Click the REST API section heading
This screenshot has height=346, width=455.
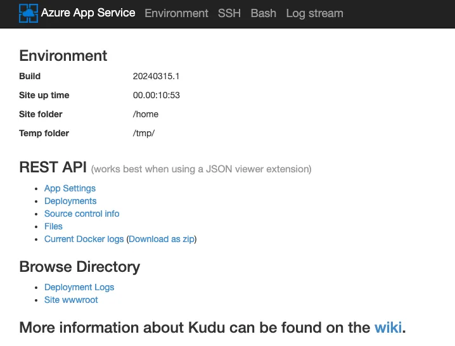53,167
